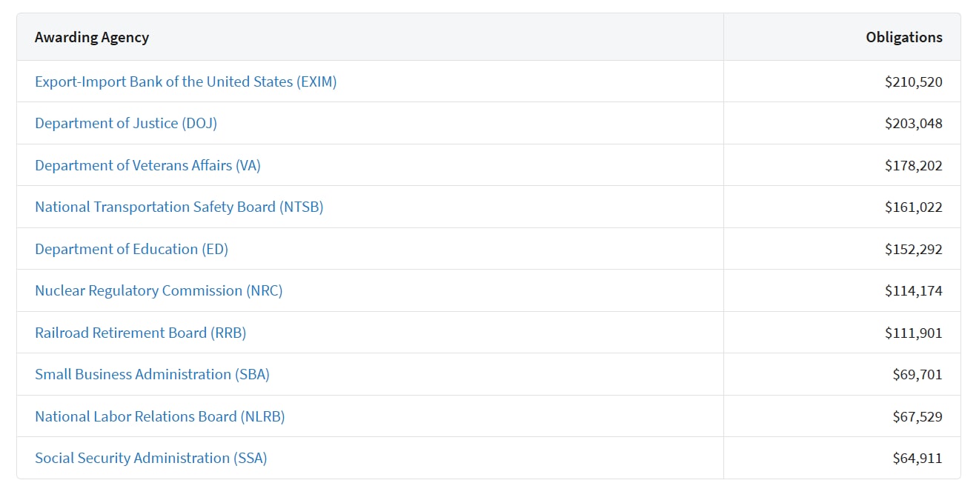Open Small Business Administration (SBA) link

tap(152, 374)
